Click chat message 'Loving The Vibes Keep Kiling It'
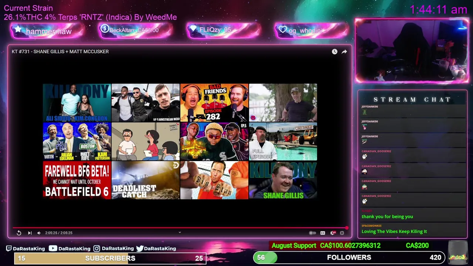Screen dimensions: 473x266 (x=394, y=231)
